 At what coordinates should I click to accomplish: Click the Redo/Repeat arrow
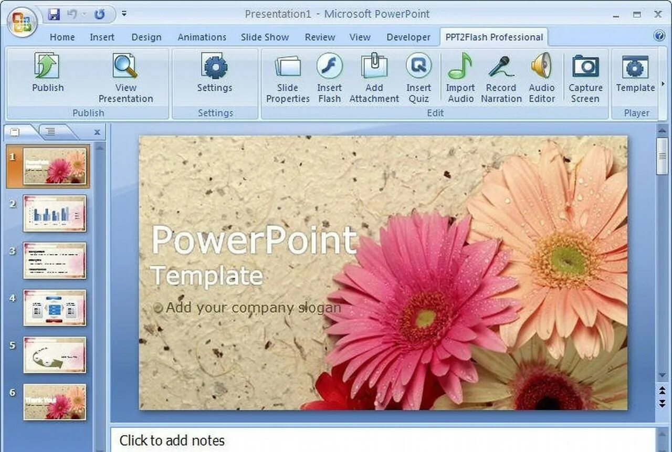pos(99,14)
